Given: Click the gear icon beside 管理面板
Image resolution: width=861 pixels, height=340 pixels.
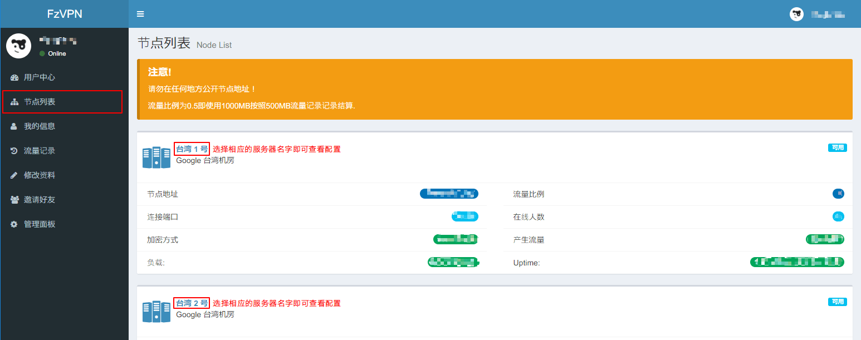Looking at the screenshot, I should [x=14, y=224].
